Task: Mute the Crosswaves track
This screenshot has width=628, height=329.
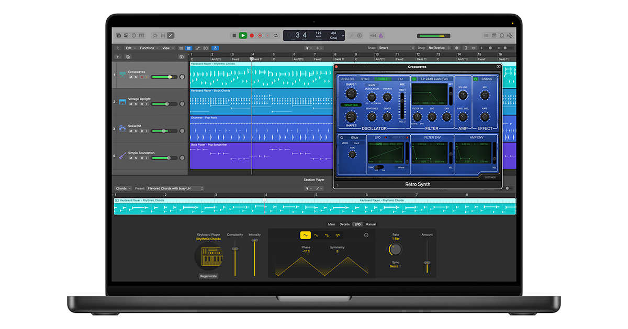Action: (x=131, y=77)
